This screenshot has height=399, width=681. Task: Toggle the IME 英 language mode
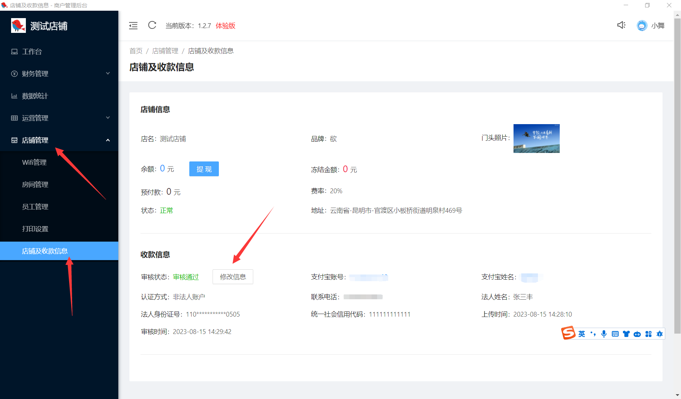[x=582, y=334]
